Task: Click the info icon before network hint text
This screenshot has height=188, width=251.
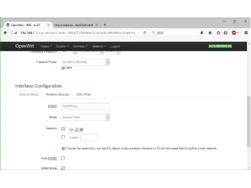Action: pos(63,148)
